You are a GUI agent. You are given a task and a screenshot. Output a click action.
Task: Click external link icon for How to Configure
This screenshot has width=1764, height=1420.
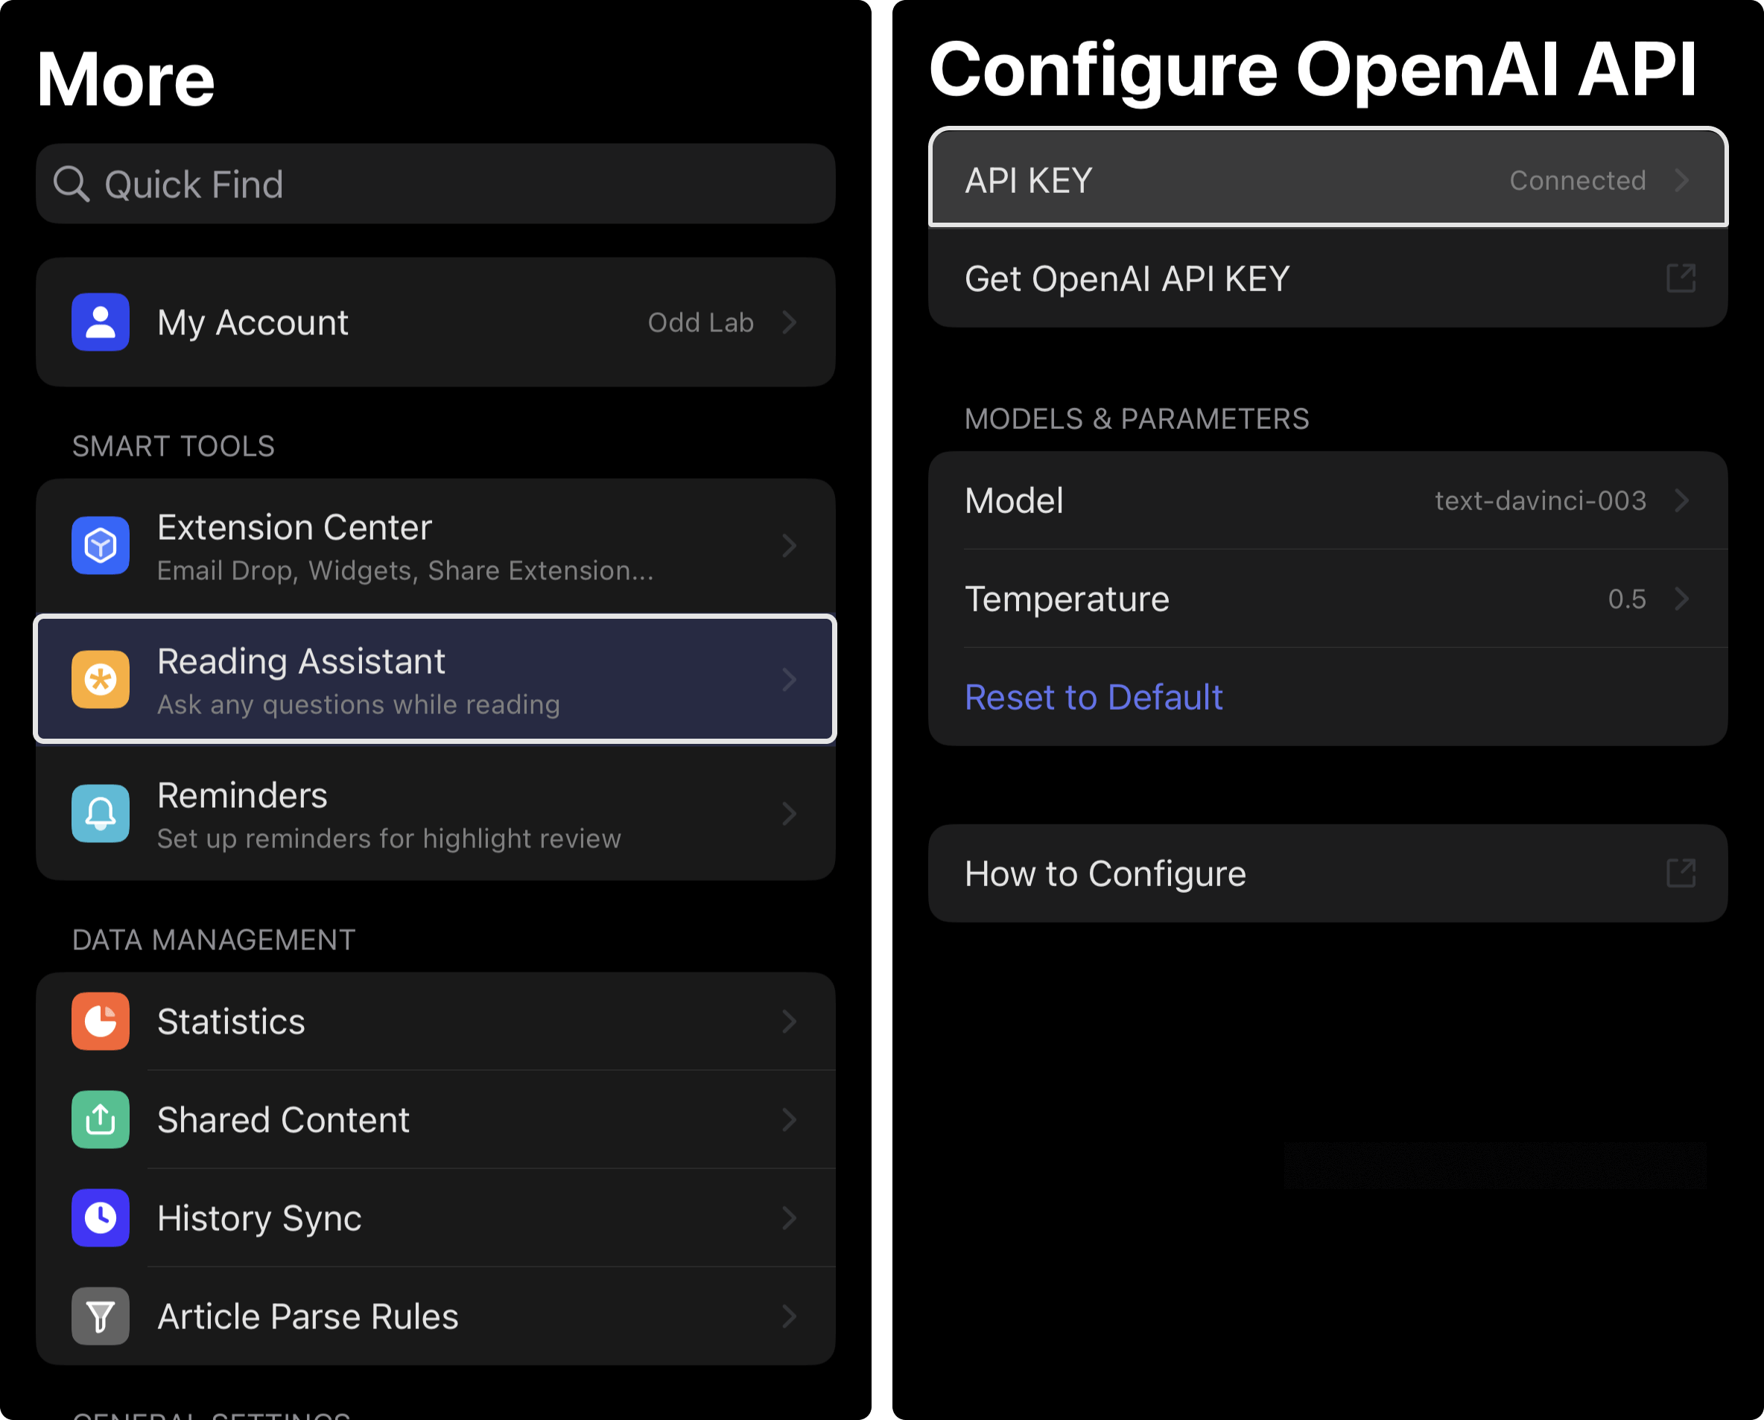[1681, 873]
